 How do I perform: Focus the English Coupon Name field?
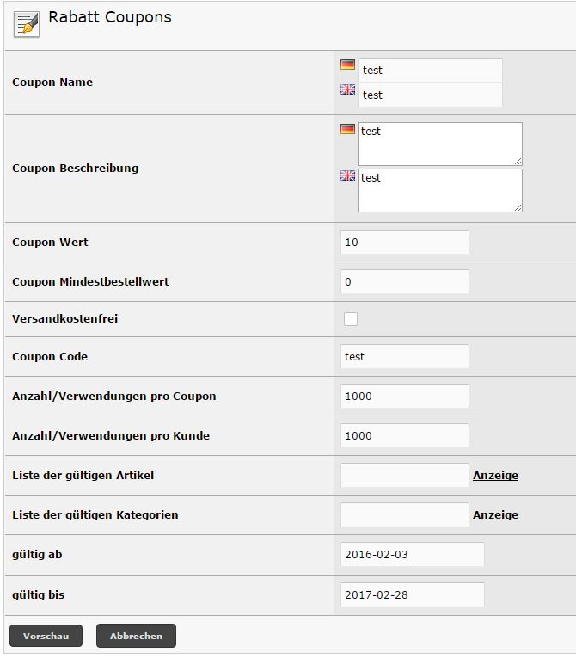pyautogui.click(x=430, y=95)
